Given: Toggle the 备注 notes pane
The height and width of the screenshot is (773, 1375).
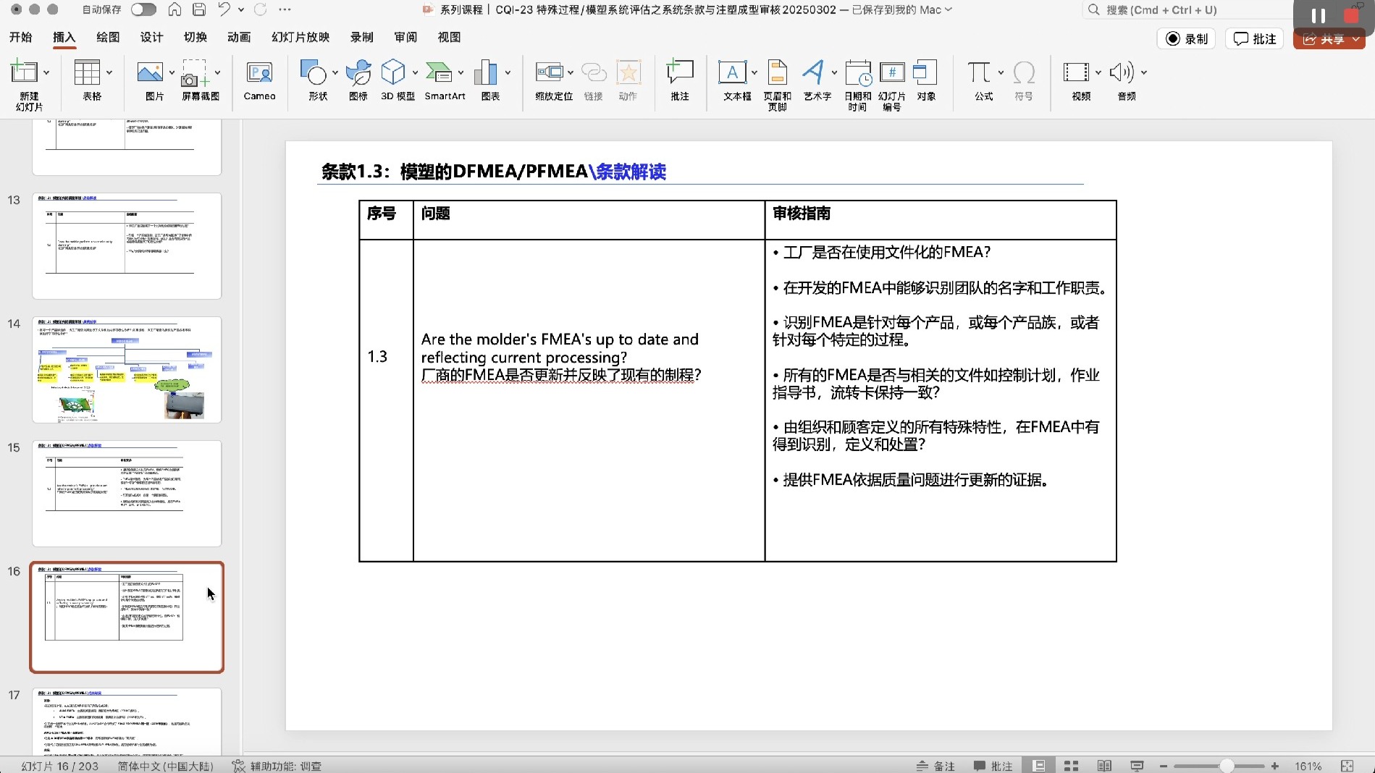Looking at the screenshot, I should tap(935, 765).
